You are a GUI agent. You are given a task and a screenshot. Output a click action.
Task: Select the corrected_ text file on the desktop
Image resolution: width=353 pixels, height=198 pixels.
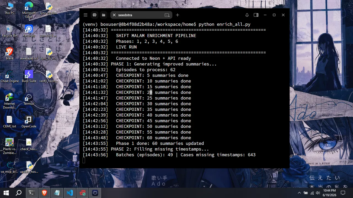point(48,31)
